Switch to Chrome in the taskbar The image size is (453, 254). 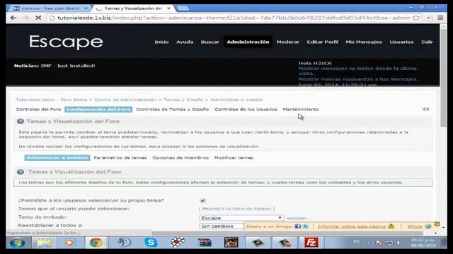click(x=96, y=243)
